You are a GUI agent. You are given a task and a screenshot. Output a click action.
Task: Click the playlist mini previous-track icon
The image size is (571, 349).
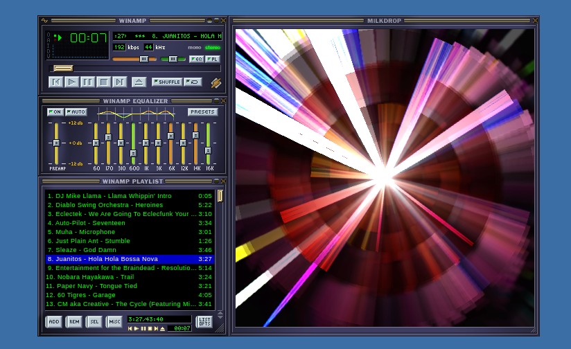pyautogui.click(x=130, y=329)
